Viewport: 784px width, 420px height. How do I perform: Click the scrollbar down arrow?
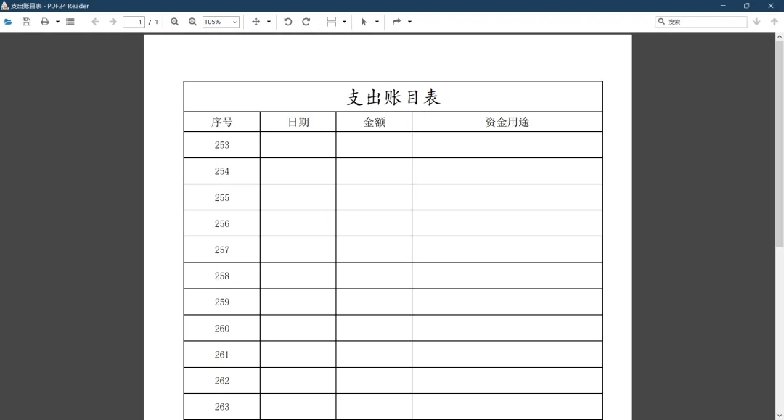(780, 416)
